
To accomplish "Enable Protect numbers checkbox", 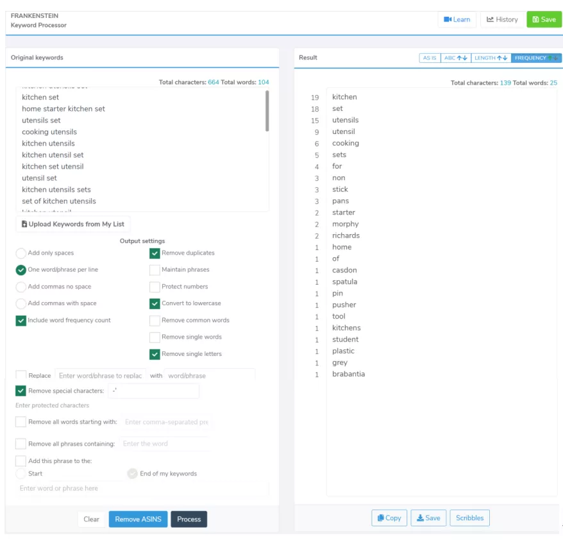I will [155, 287].
